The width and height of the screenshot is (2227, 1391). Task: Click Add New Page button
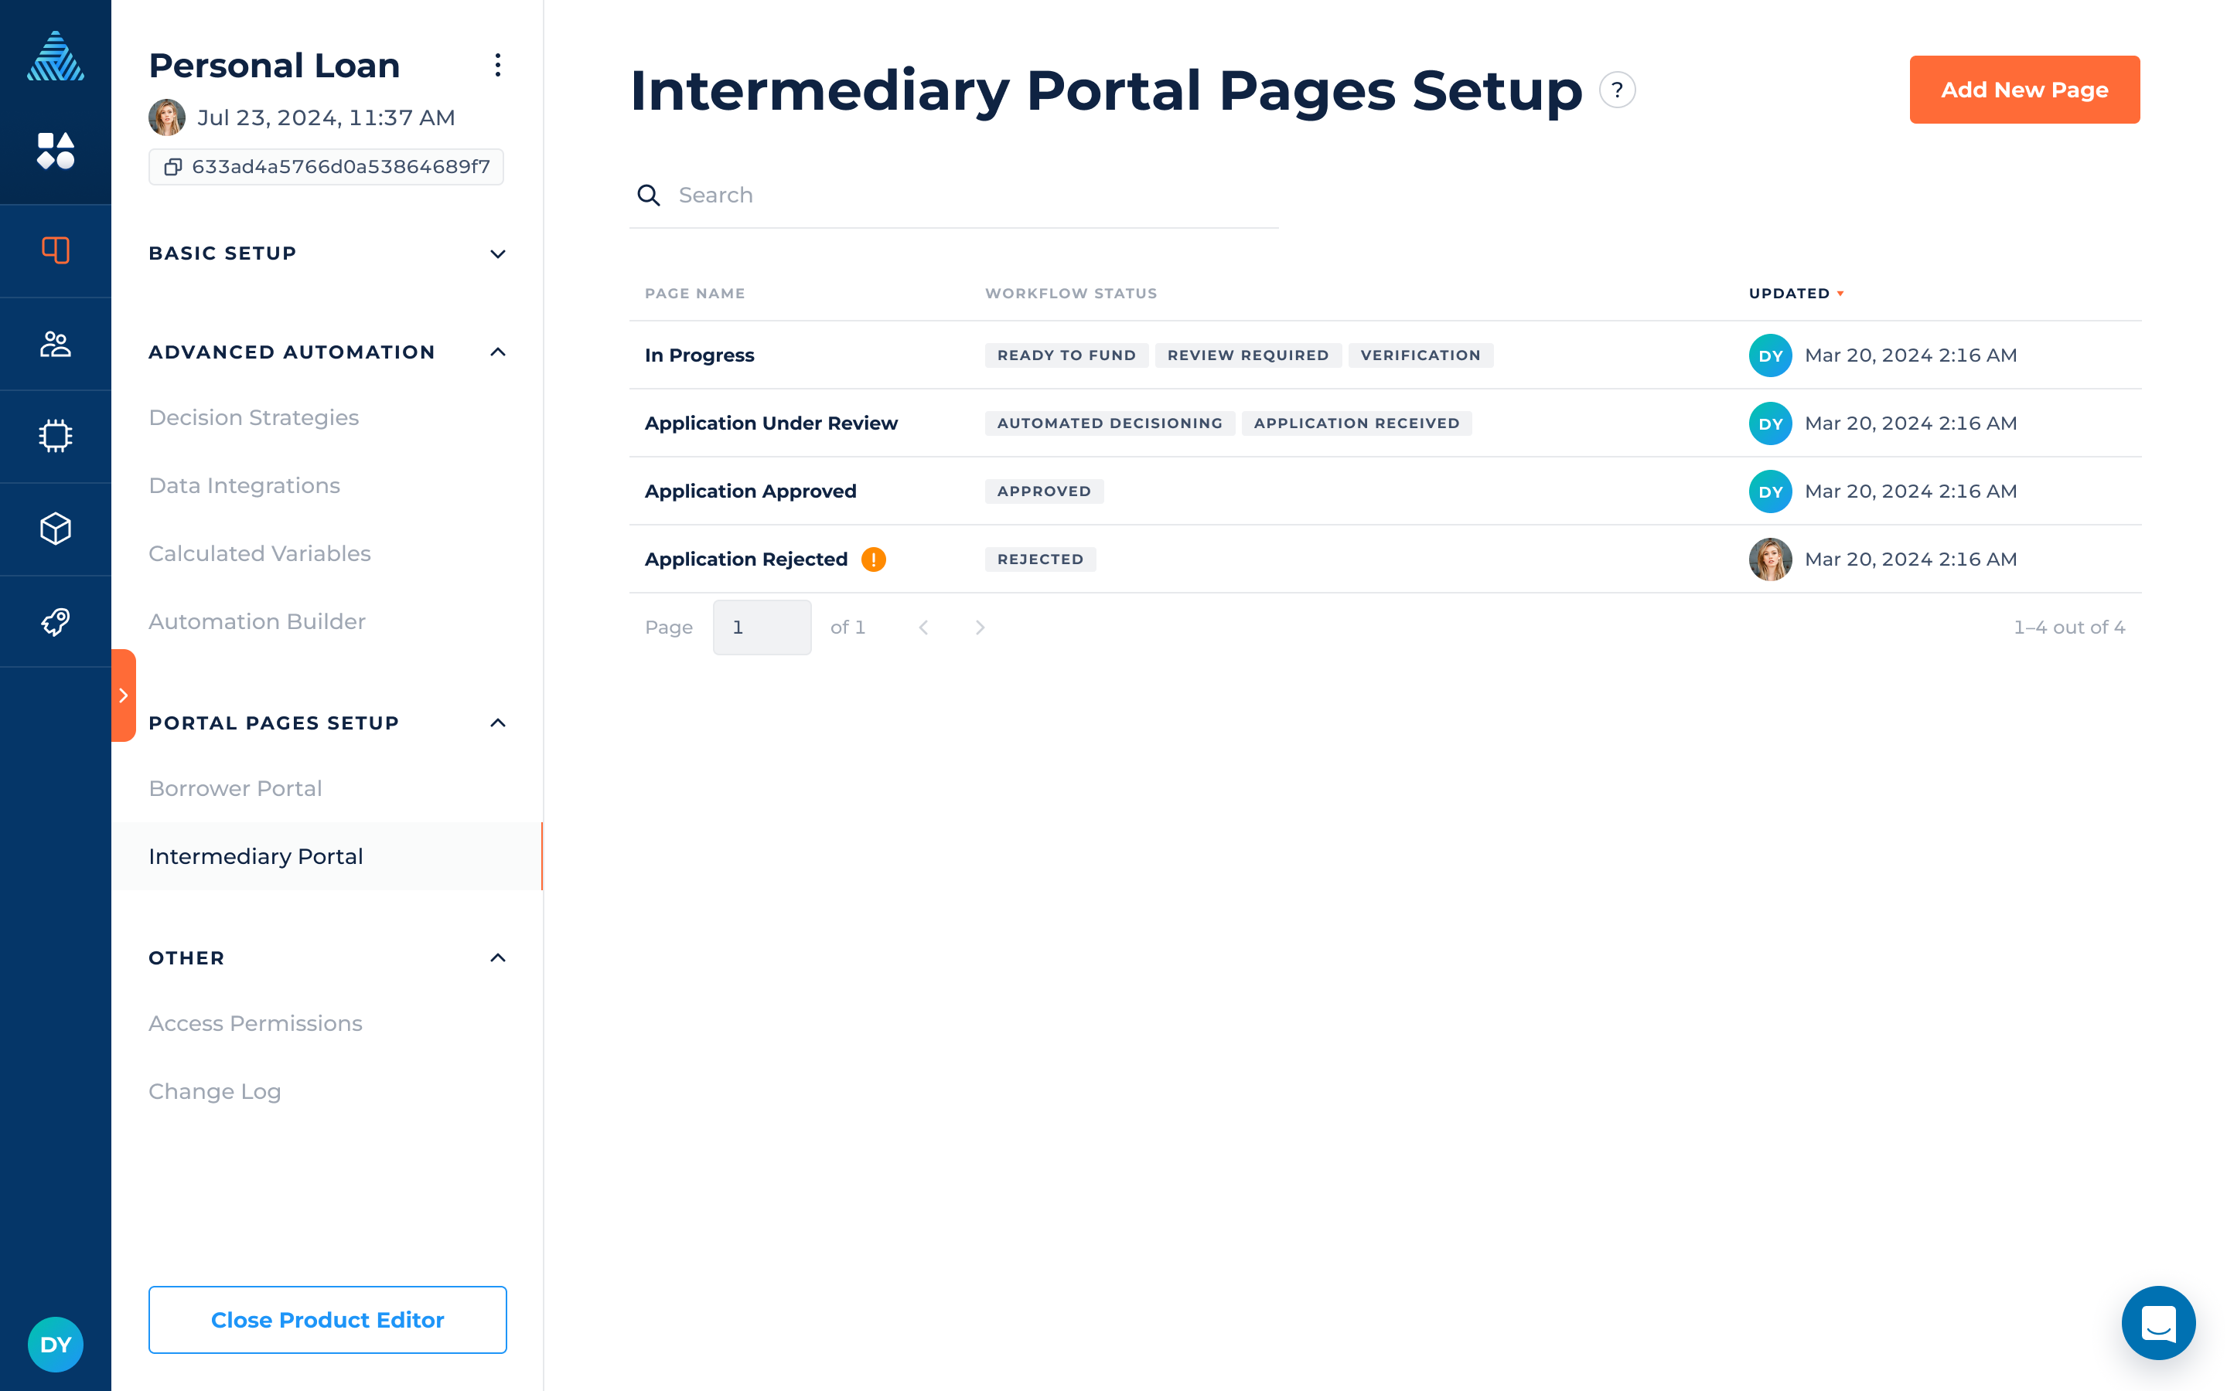[x=2024, y=90]
